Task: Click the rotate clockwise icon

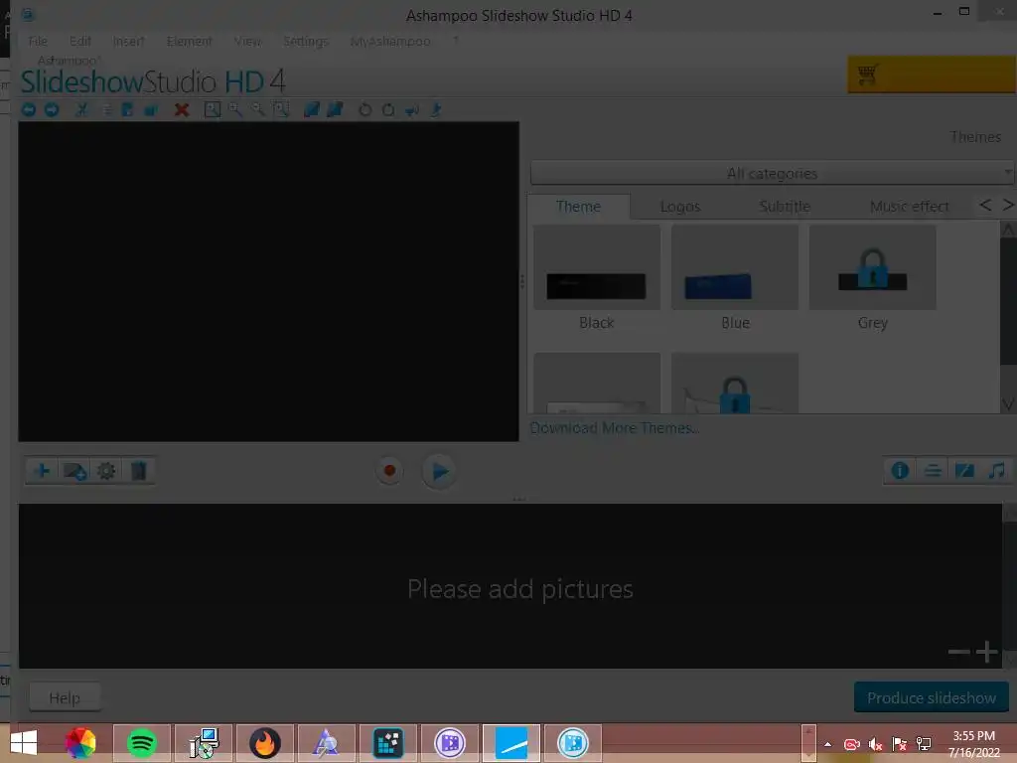Action: coord(388,109)
